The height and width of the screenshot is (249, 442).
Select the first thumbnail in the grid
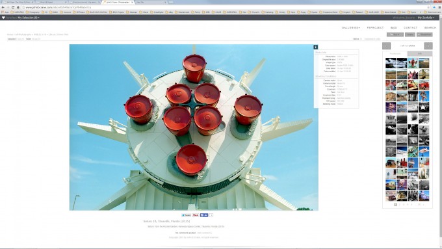pyautogui.click(x=391, y=63)
